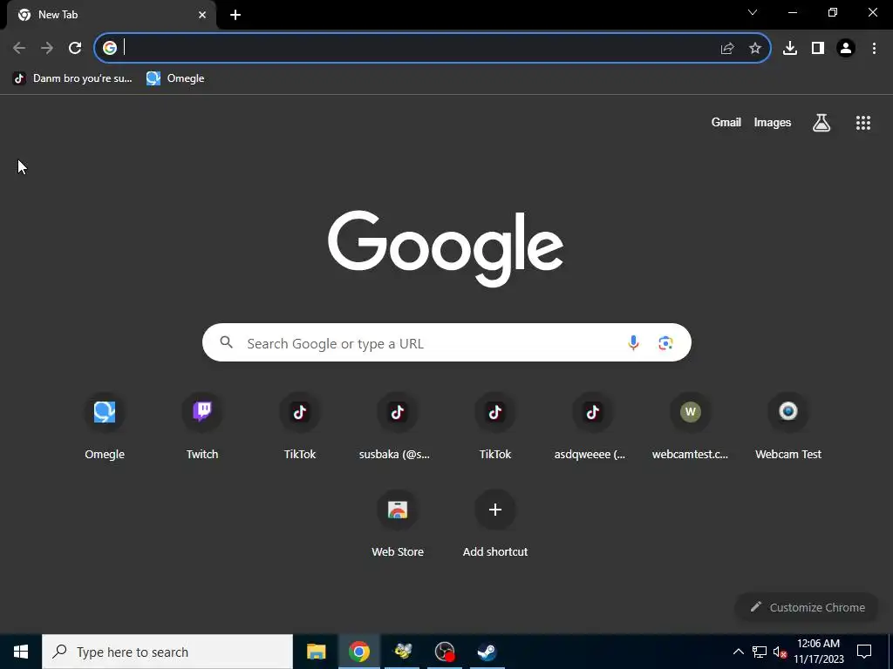Image resolution: width=893 pixels, height=669 pixels.
Task: Open the Twitch shortcut tile
Action: 202,427
